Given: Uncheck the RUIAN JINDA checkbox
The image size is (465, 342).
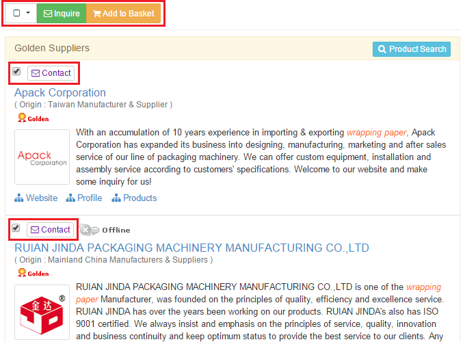Looking at the screenshot, I should coord(16,228).
